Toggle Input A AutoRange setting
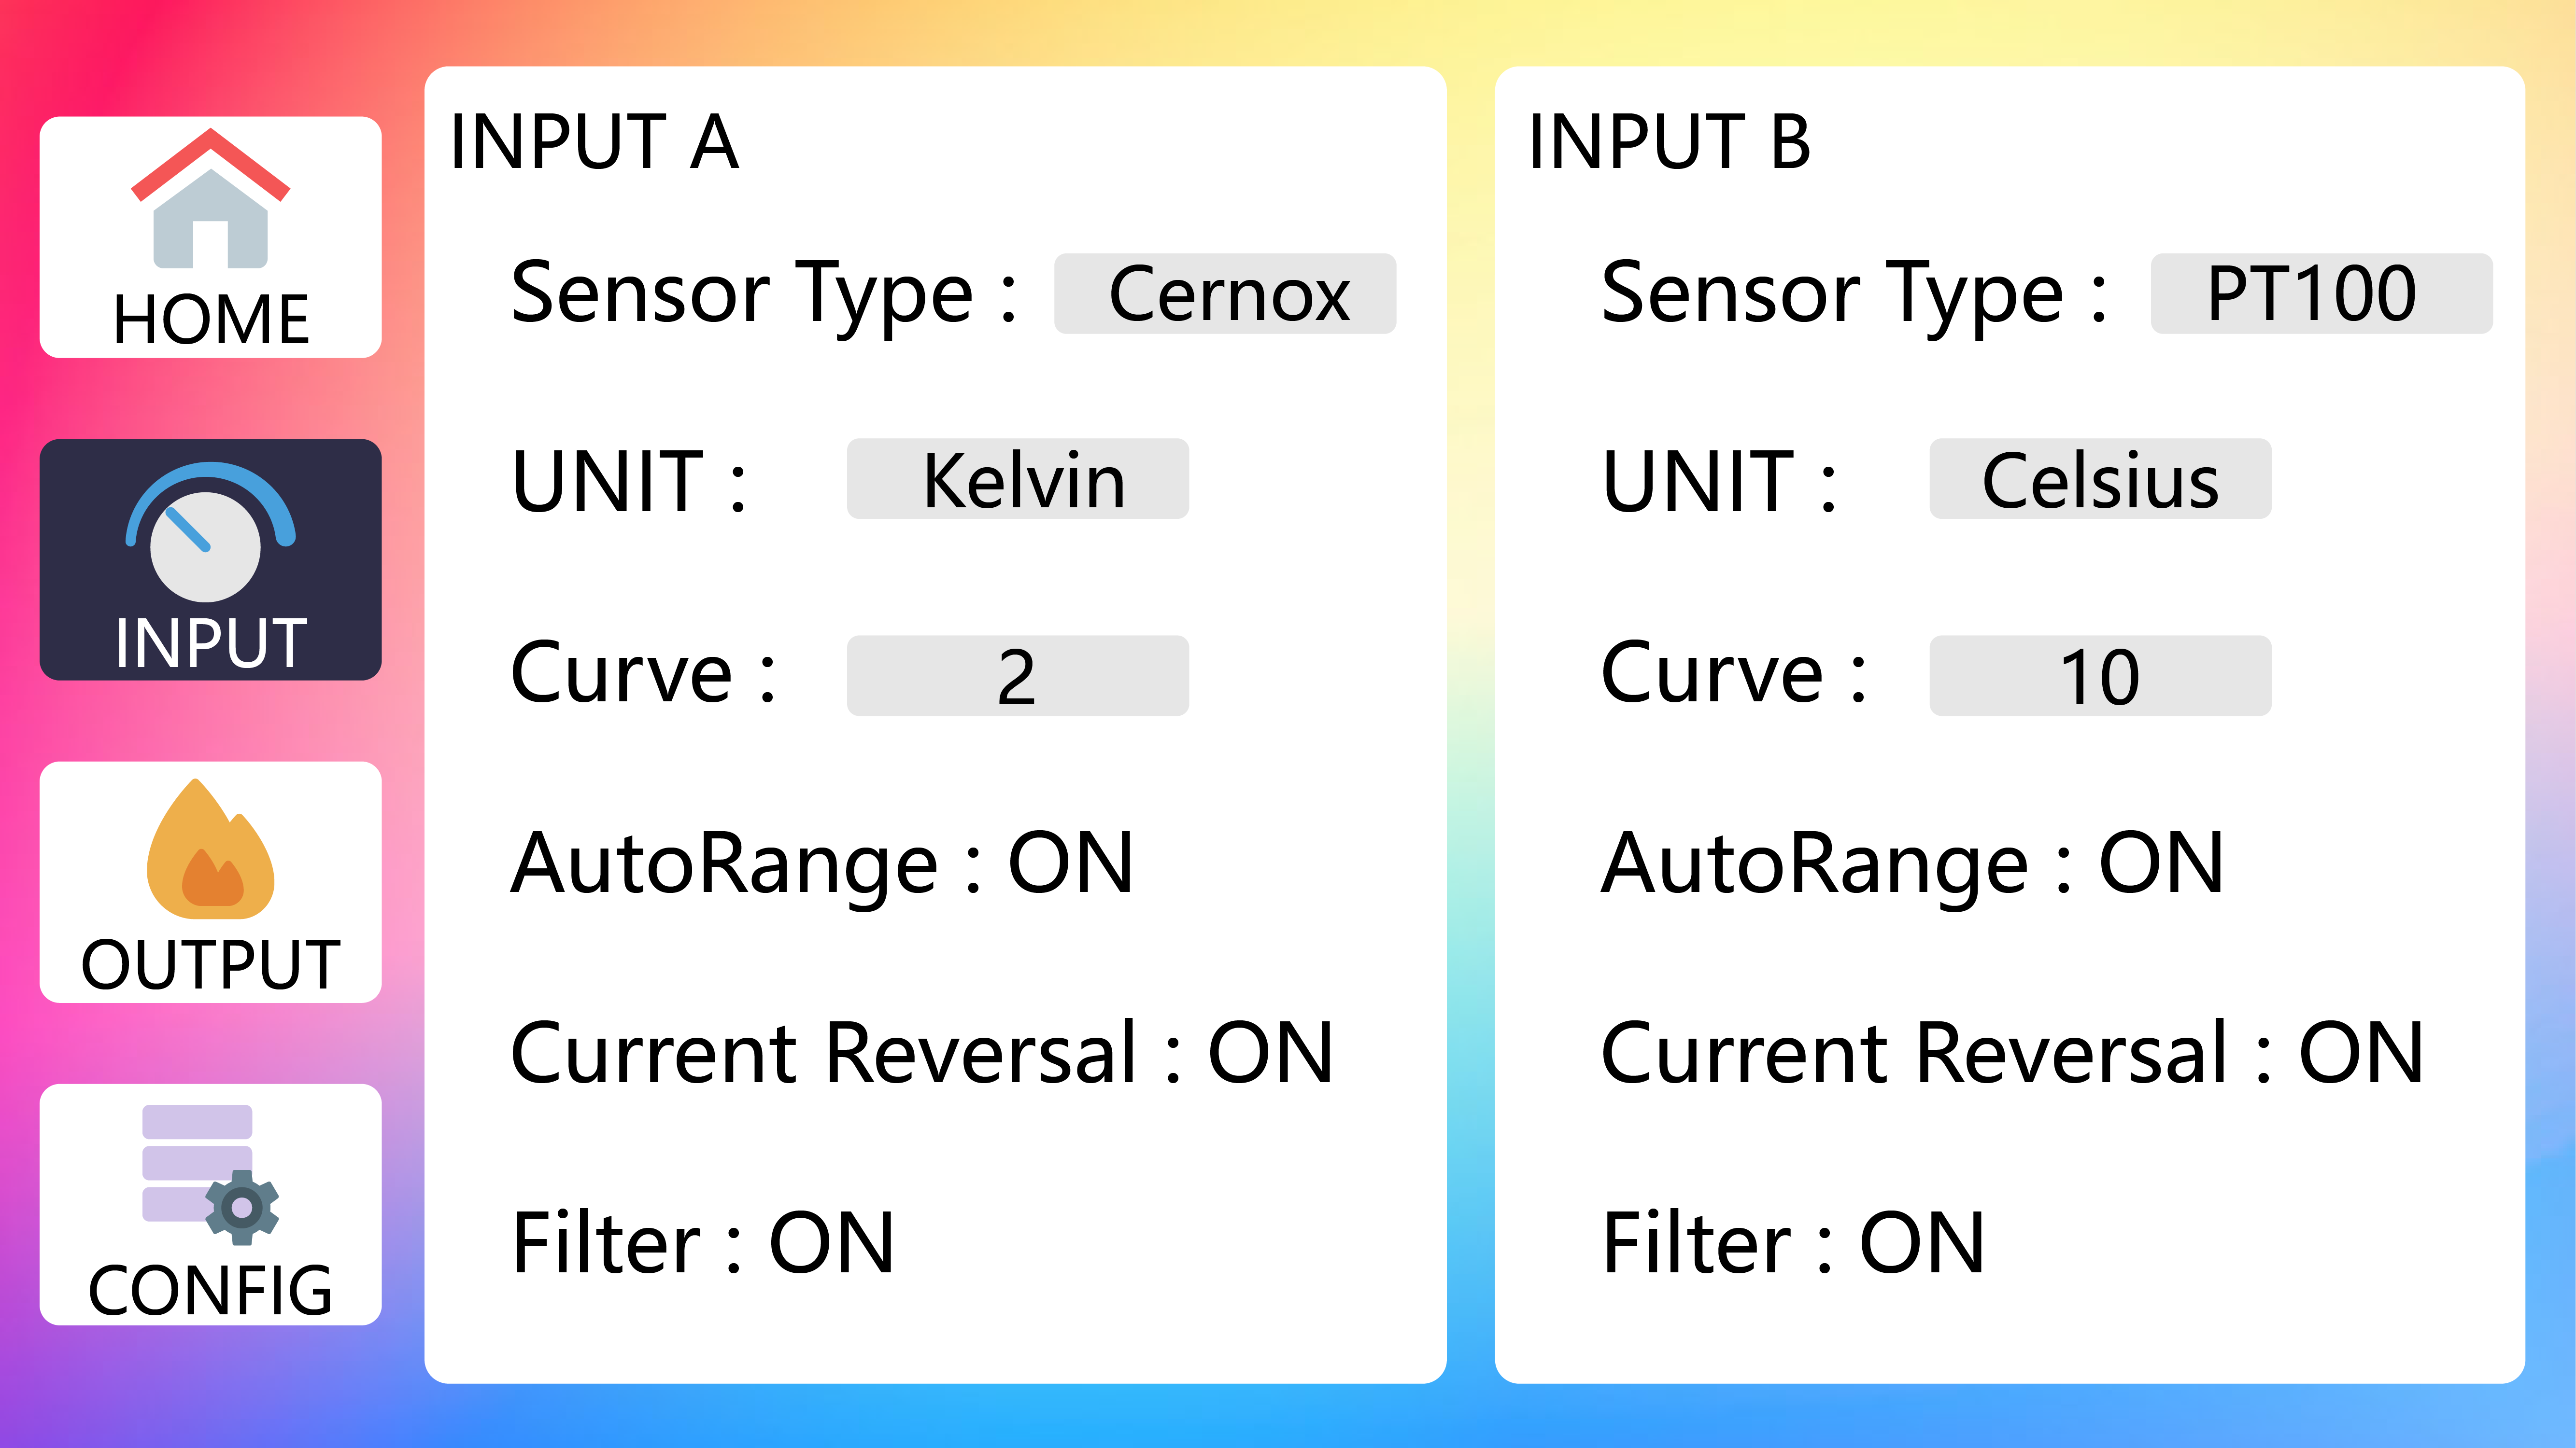The width and height of the screenshot is (2576, 1448). (1070, 863)
